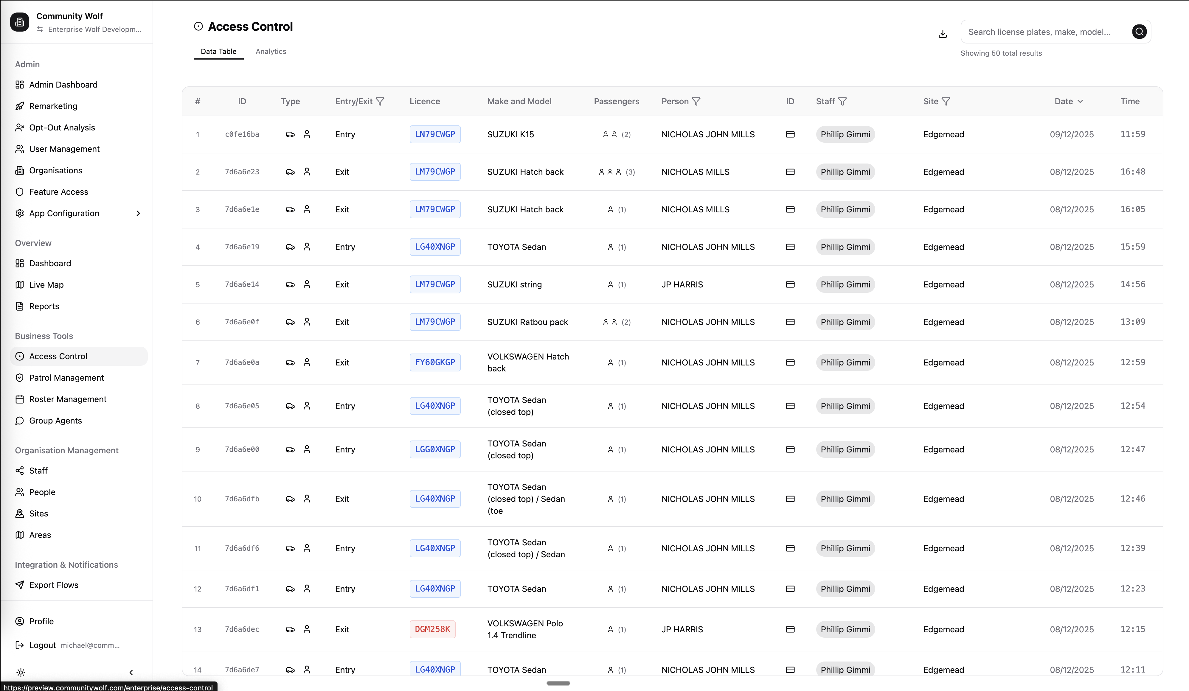
Task: Open Live Map from the sidebar
Action: click(46, 285)
